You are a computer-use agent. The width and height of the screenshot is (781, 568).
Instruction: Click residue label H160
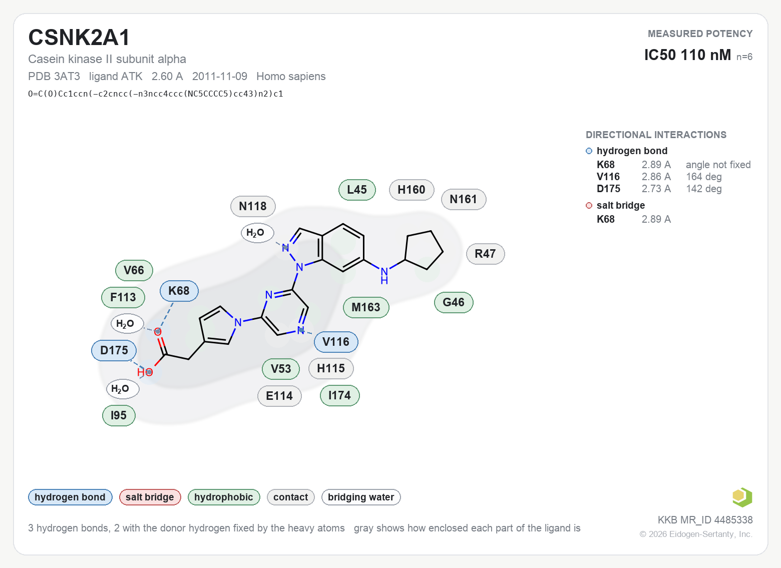click(x=412, y=190)
